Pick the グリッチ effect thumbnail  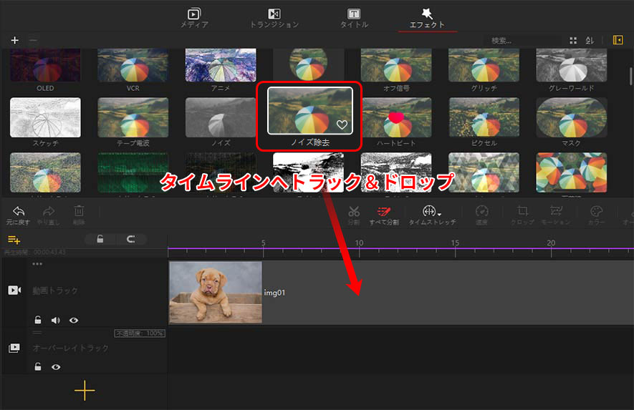pyautogui.click(x=484, y=65)
